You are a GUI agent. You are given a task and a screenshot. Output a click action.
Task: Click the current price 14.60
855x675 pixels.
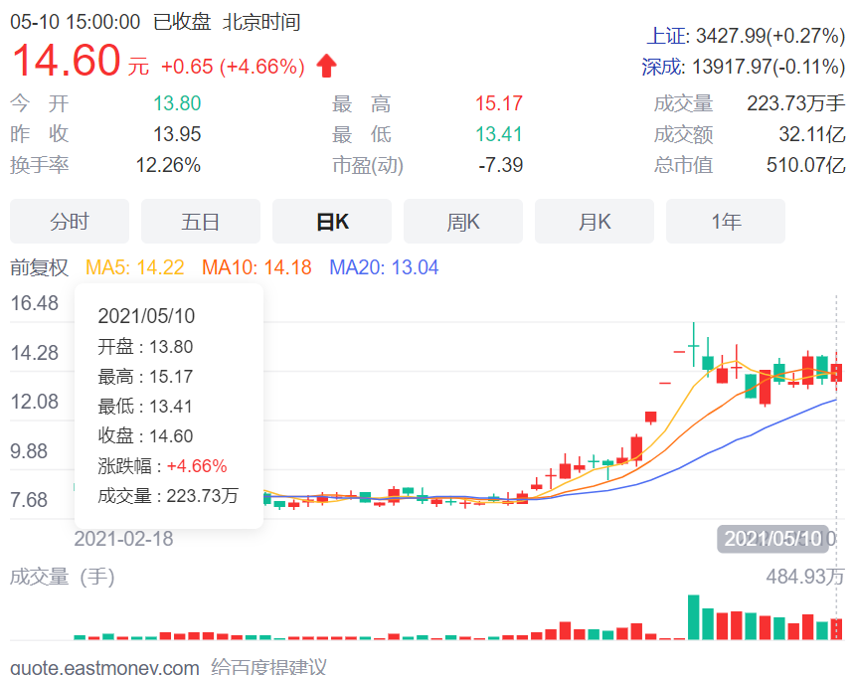[x=66, y=60]
